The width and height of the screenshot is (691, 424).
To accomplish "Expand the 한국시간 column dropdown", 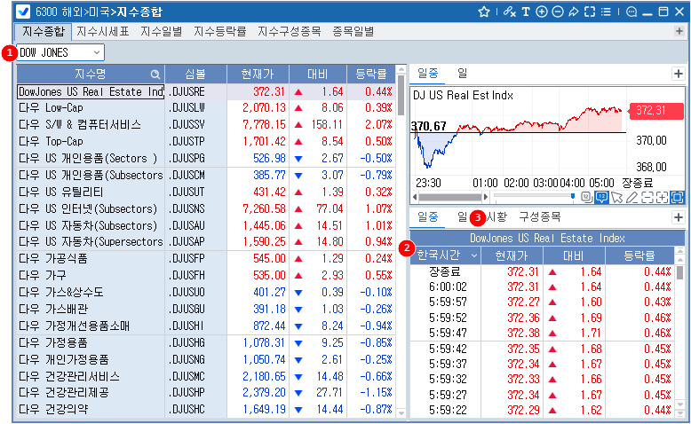I will [x=473, y=255].
